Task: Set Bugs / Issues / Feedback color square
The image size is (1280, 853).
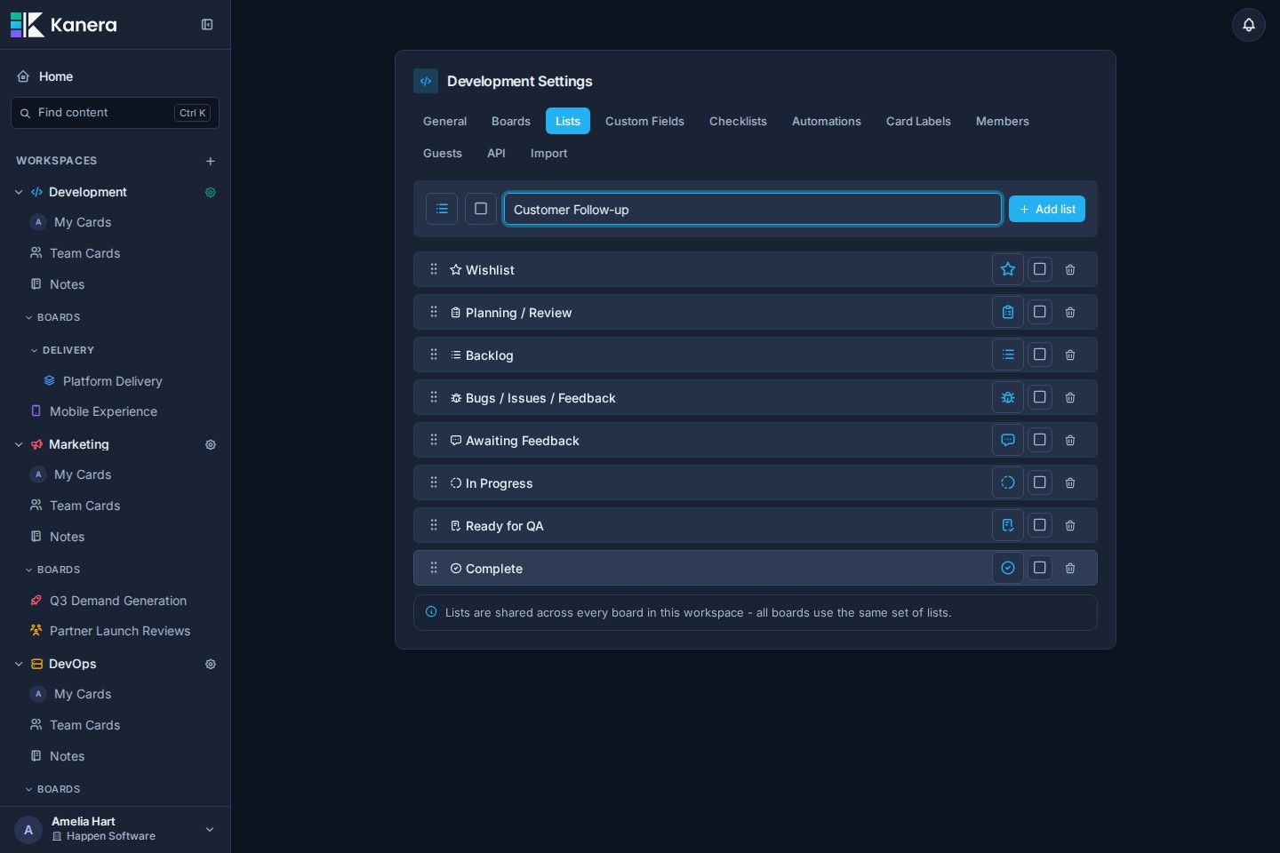Action: coord(1040,397)
